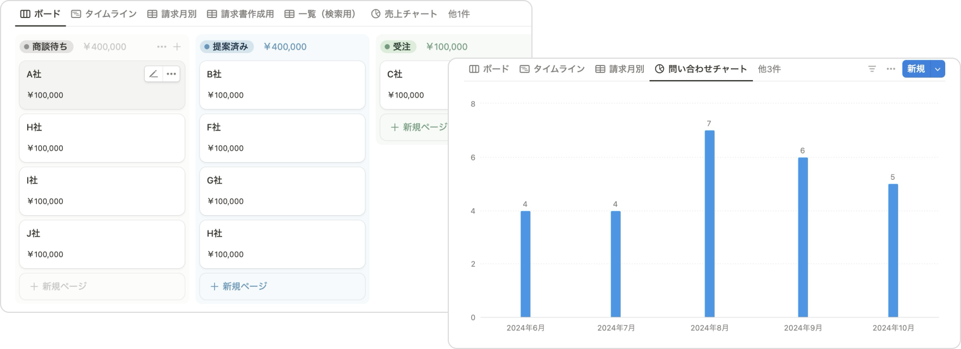The image size is (961, 349).
Task: Open the three-dot menu beside 新規 button
Action: [891, 69]
